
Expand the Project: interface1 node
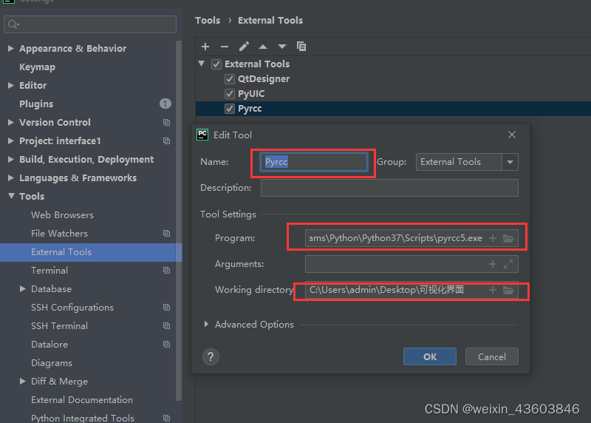click(11, 141)
